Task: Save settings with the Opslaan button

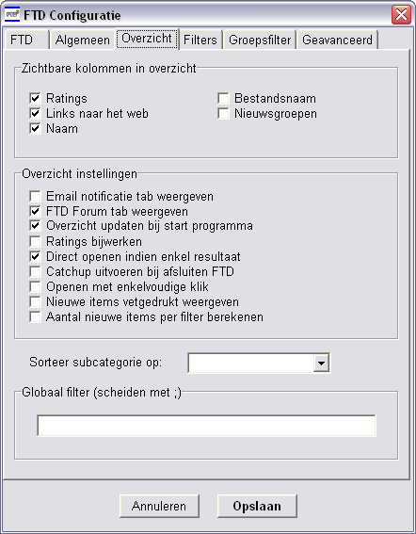Action: click(257, 506)
